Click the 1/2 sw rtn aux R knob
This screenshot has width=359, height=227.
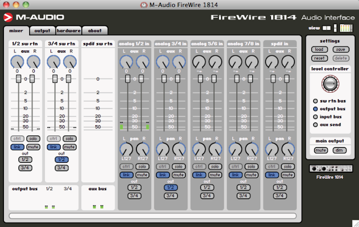click(34, 62)
